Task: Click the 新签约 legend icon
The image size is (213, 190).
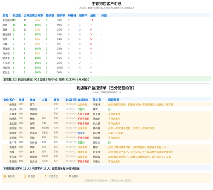Action: 25,176
